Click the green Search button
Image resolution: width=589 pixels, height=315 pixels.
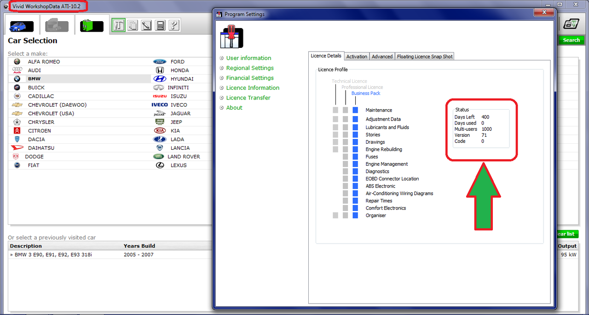571,40
